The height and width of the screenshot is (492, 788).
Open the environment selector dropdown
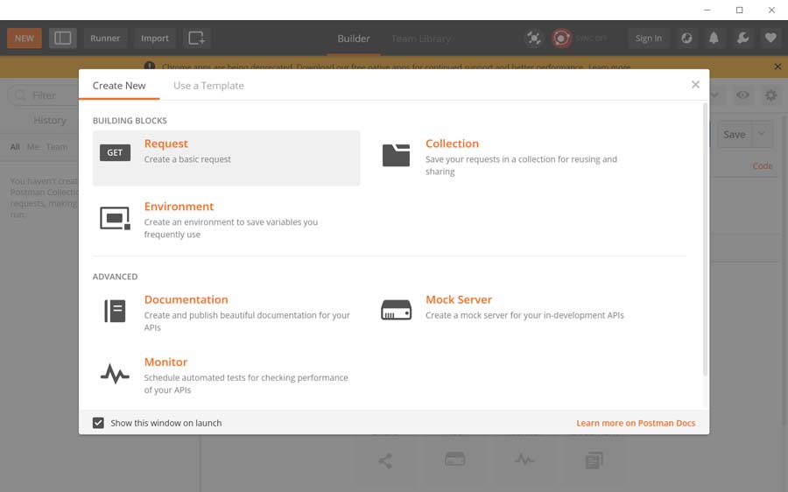tap(715, 95)
